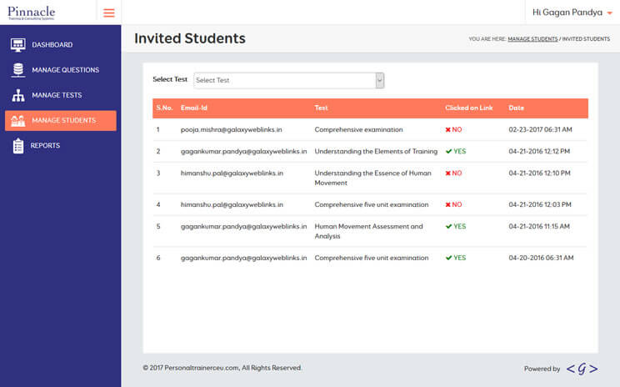Click the copyright Personaltrainerceu.com footer text

222,368
